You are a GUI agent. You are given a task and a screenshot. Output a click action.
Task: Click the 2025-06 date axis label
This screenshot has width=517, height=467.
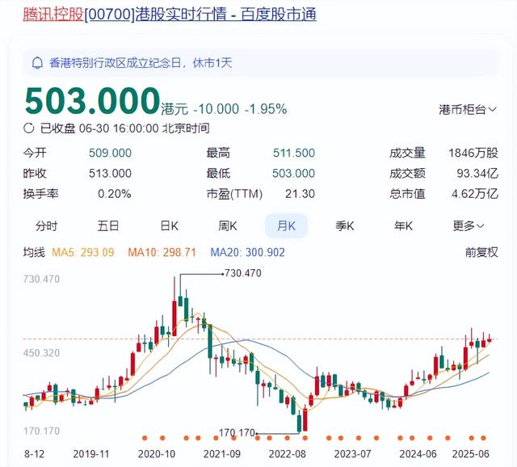470,454
